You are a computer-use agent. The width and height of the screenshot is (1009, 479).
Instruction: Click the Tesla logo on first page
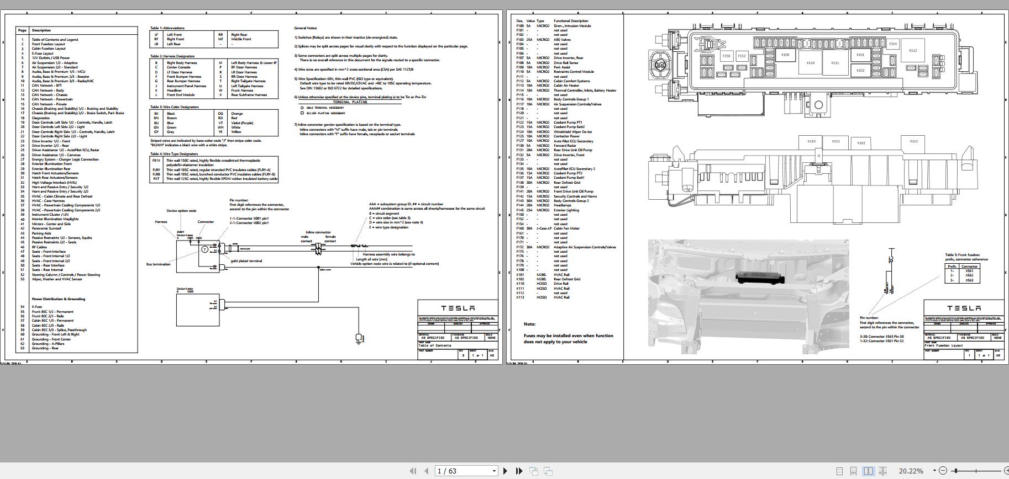click(x=458, y=308)
